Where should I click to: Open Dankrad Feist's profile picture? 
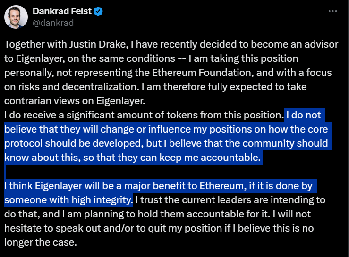16,17
